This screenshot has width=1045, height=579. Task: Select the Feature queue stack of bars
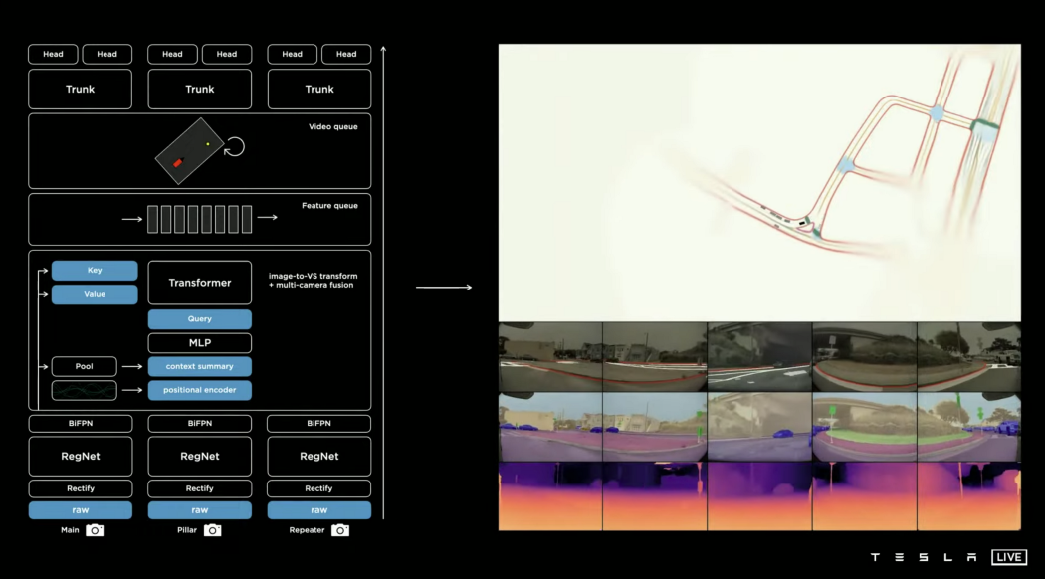click(199, 219)
